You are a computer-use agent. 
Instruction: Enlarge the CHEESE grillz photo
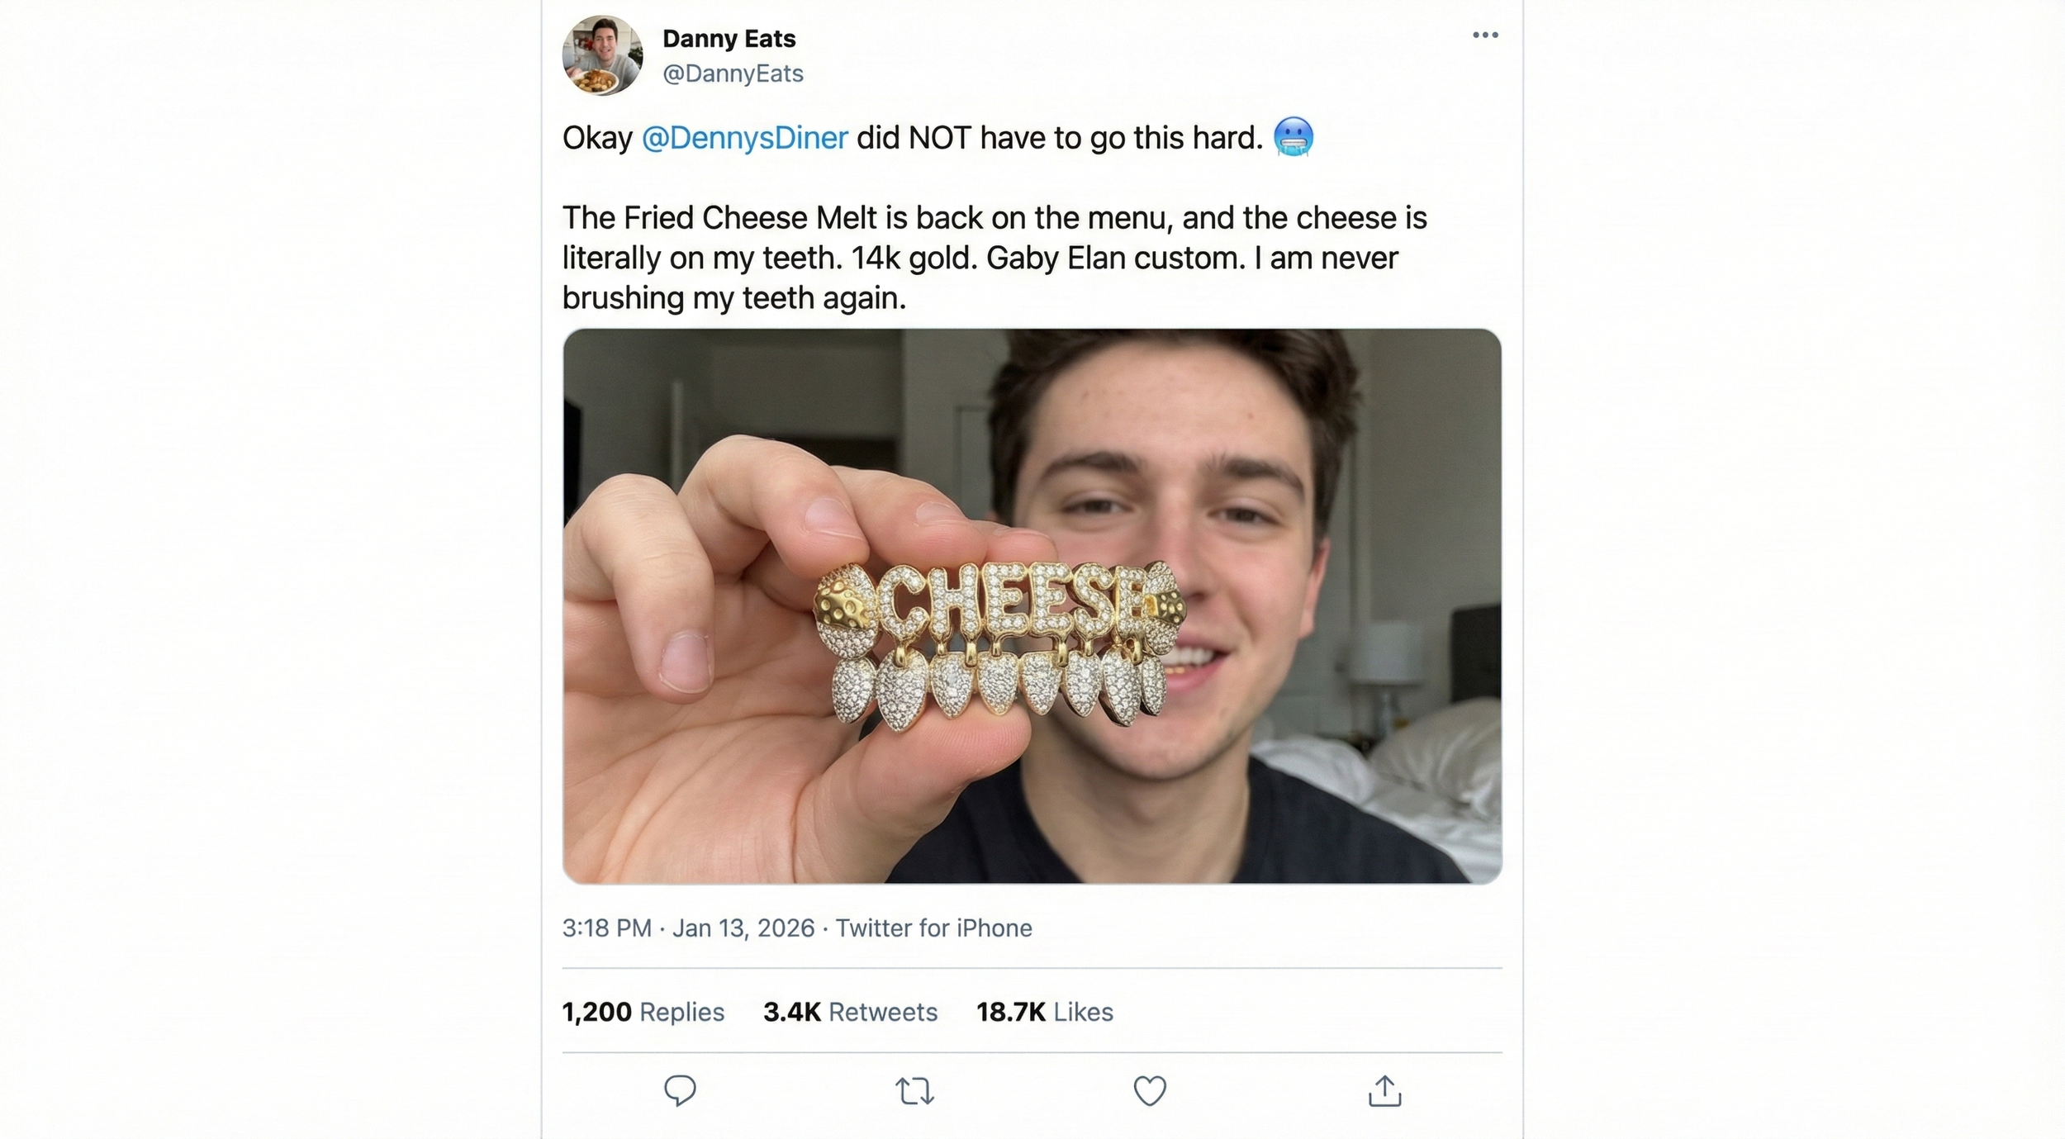[1032, 605]
